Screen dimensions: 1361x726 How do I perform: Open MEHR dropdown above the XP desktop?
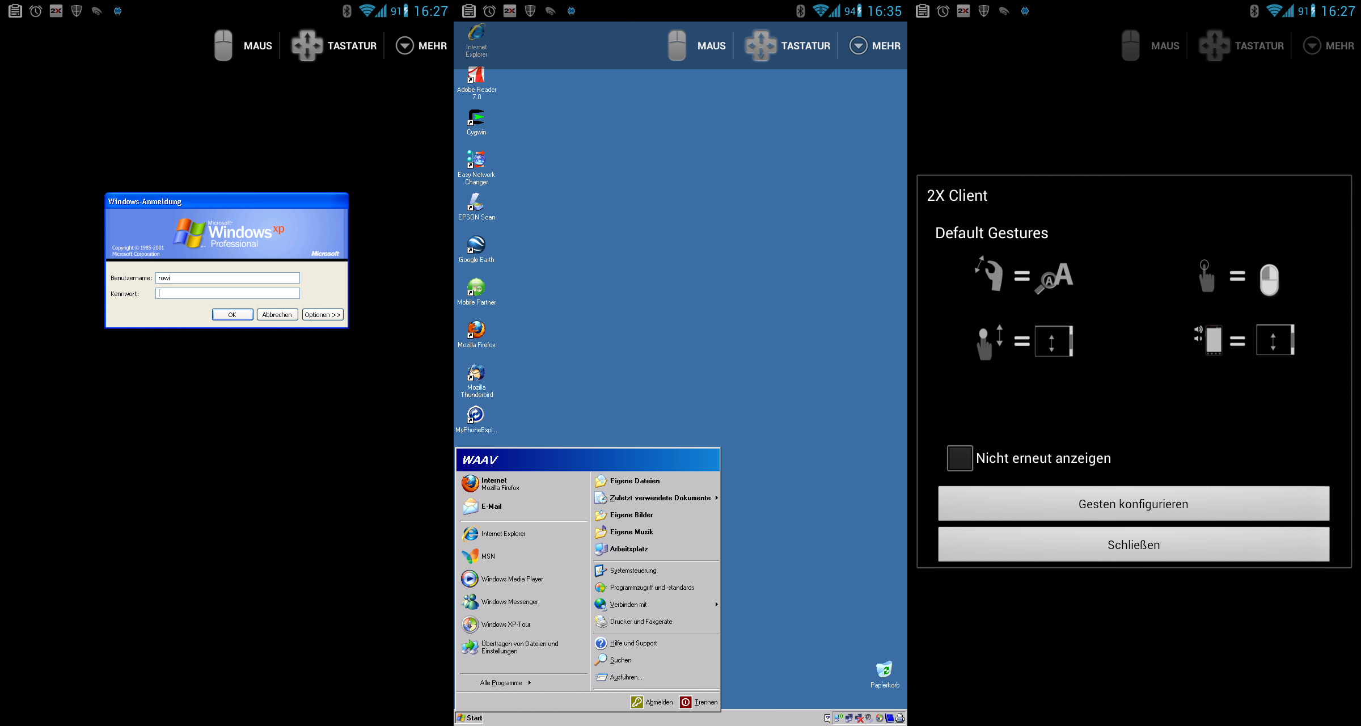pos(874,45)
